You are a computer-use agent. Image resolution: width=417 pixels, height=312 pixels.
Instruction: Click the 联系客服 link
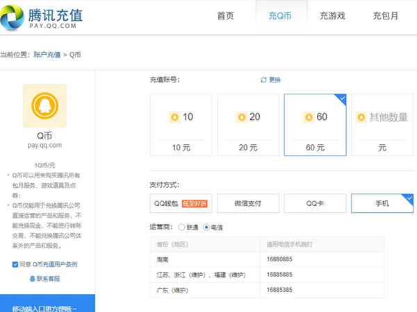tap(48, 279)
